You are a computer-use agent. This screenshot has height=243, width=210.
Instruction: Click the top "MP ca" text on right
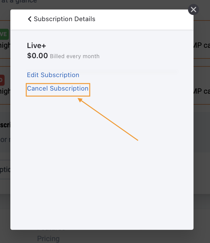[201, 45]
